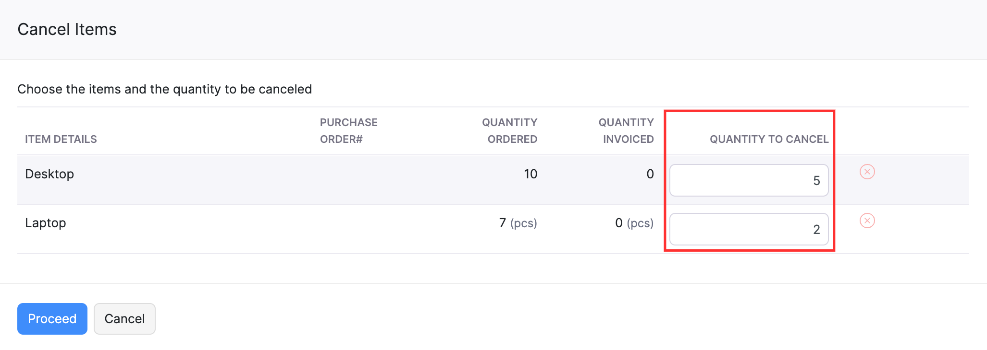Image resolution: width=987 pixels, height=350 pixels.
Task: Select the Desktop item label
Action: click(49, 174)
